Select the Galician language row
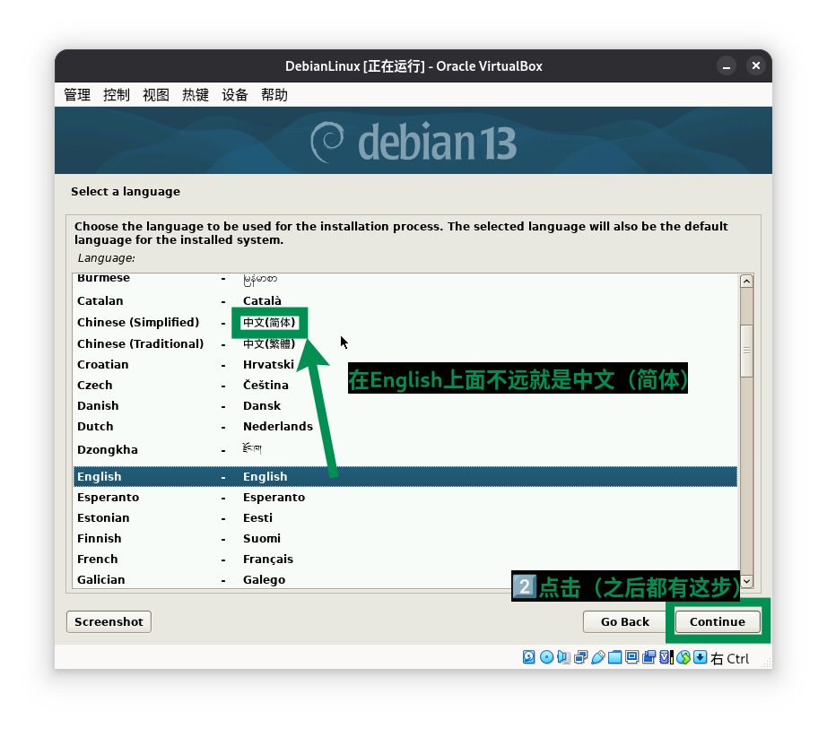The width and height of the screenshot is (827, 729). tap(405, 579)
